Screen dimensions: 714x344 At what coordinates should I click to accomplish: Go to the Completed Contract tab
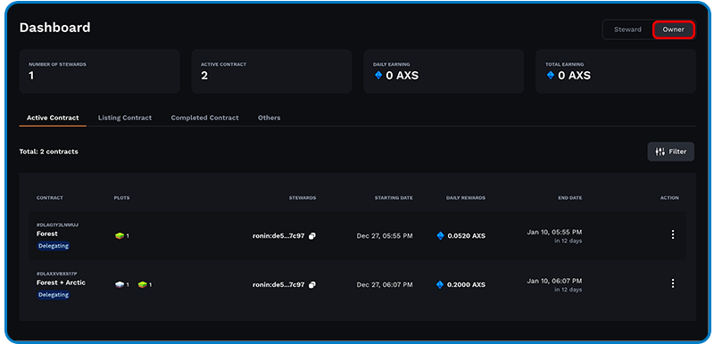[x=205, y=118]
